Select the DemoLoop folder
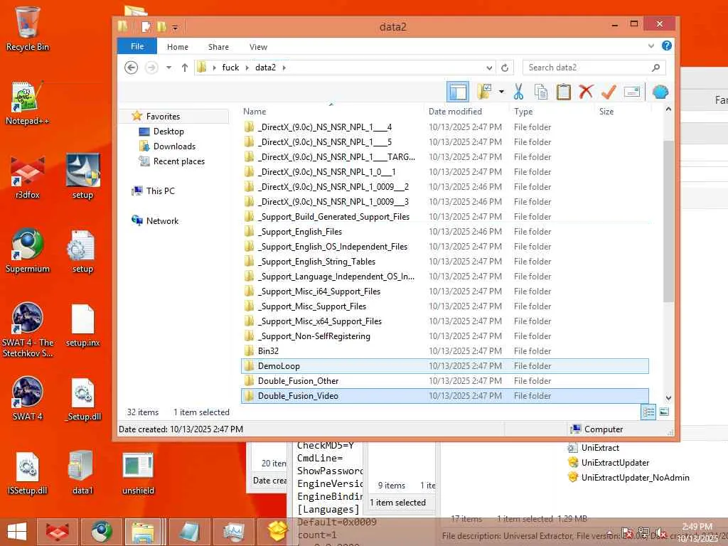Viewport: 728px width, 546px height. pos(445,366)
